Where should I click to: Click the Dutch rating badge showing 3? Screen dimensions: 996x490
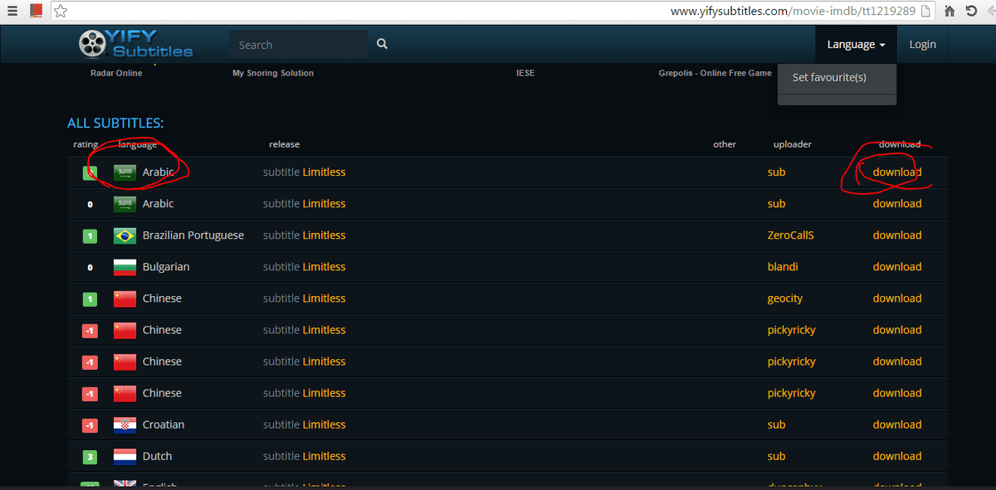(90, 457)
